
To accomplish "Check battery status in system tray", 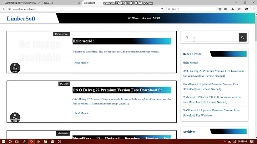I will click(x=230, y=142).
